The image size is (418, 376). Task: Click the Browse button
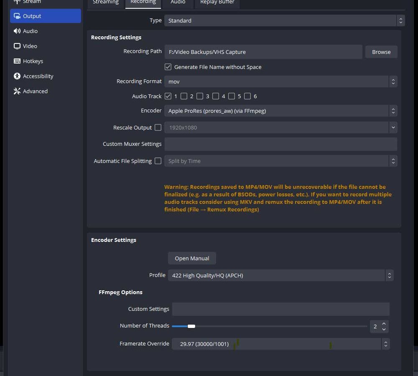pyautogui.click(x=381, y=52)
